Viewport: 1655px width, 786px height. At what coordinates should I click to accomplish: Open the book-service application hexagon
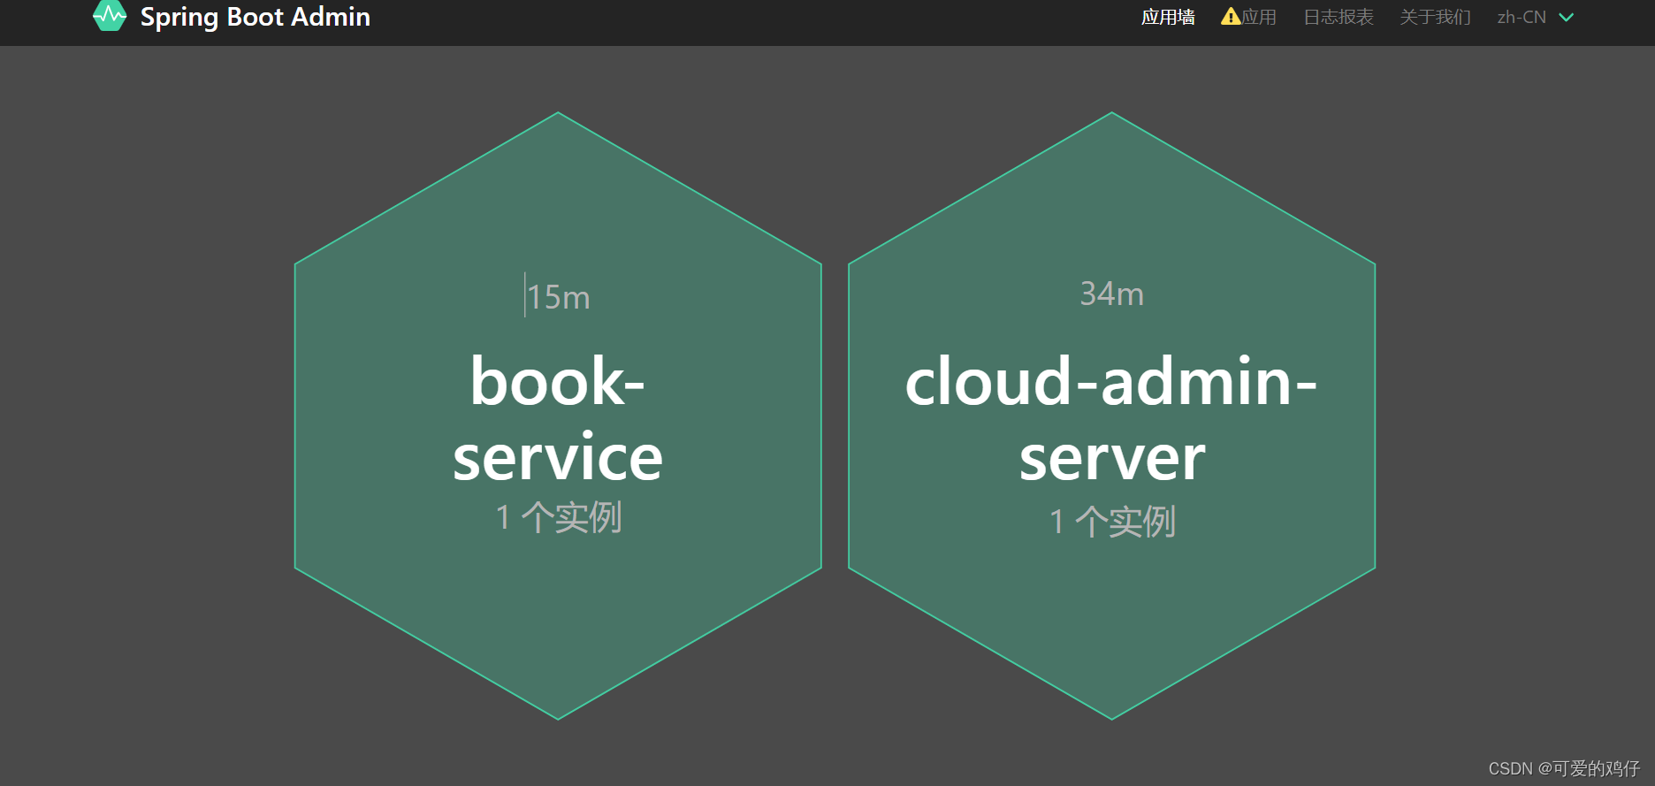[558, 416]
